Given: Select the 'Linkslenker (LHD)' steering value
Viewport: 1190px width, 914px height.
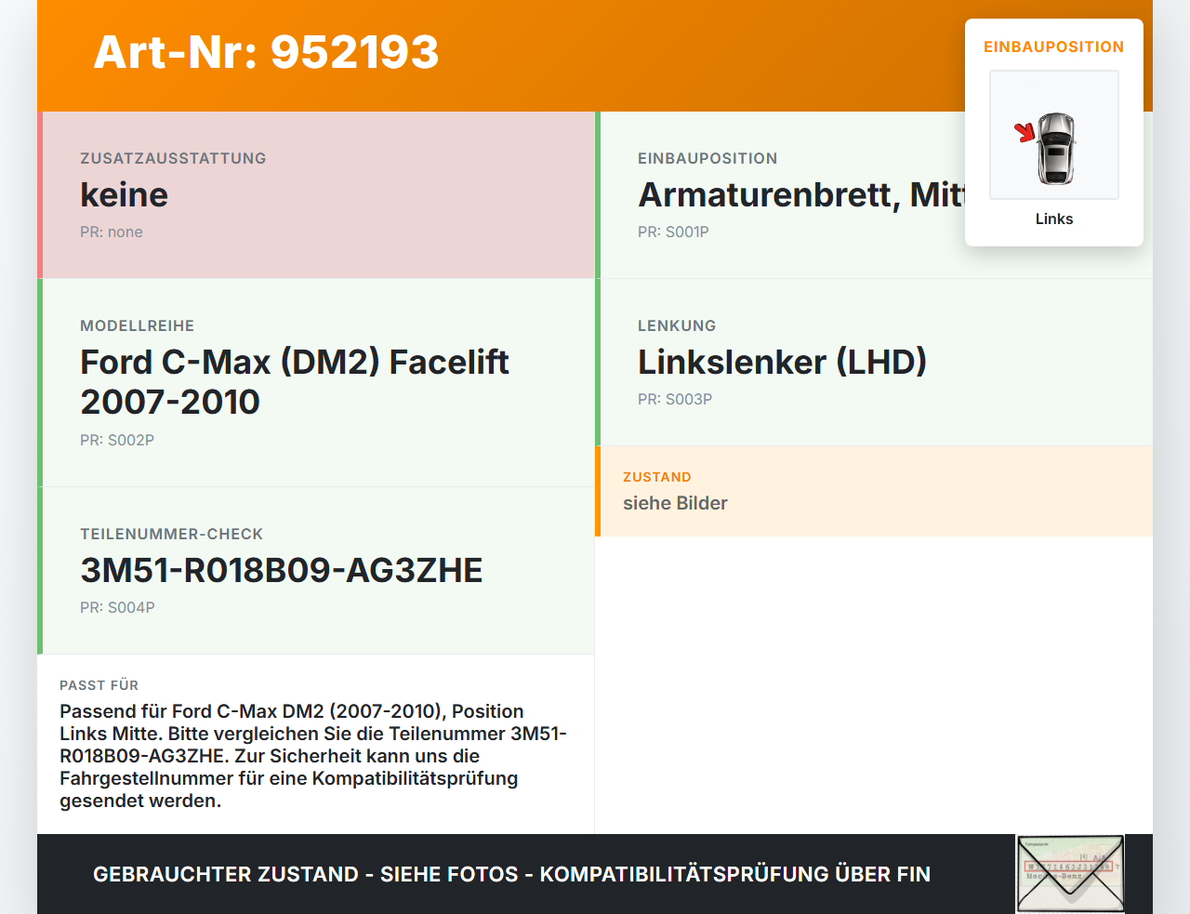Looking at the screenshot, I should (782, 363).
